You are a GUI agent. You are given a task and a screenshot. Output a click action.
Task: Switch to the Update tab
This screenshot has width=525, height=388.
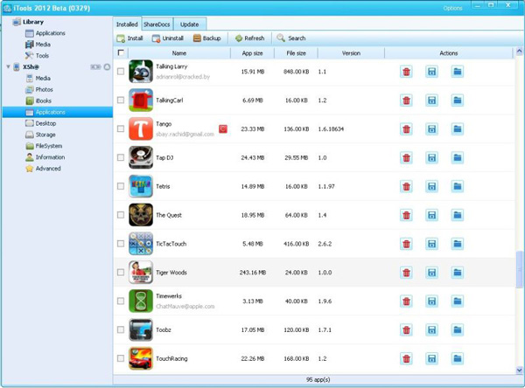tap(190, 24)
